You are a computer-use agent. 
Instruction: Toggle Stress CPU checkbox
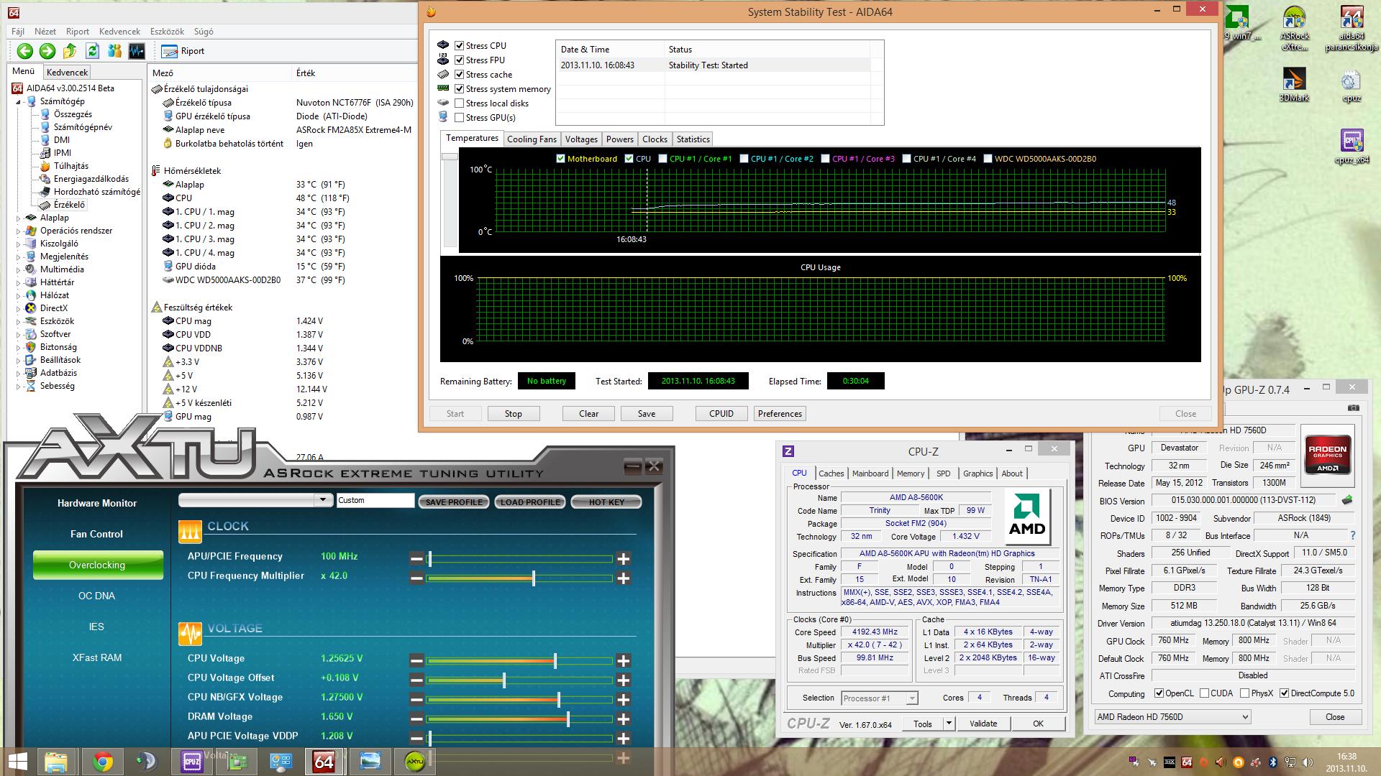click(459, 46)
